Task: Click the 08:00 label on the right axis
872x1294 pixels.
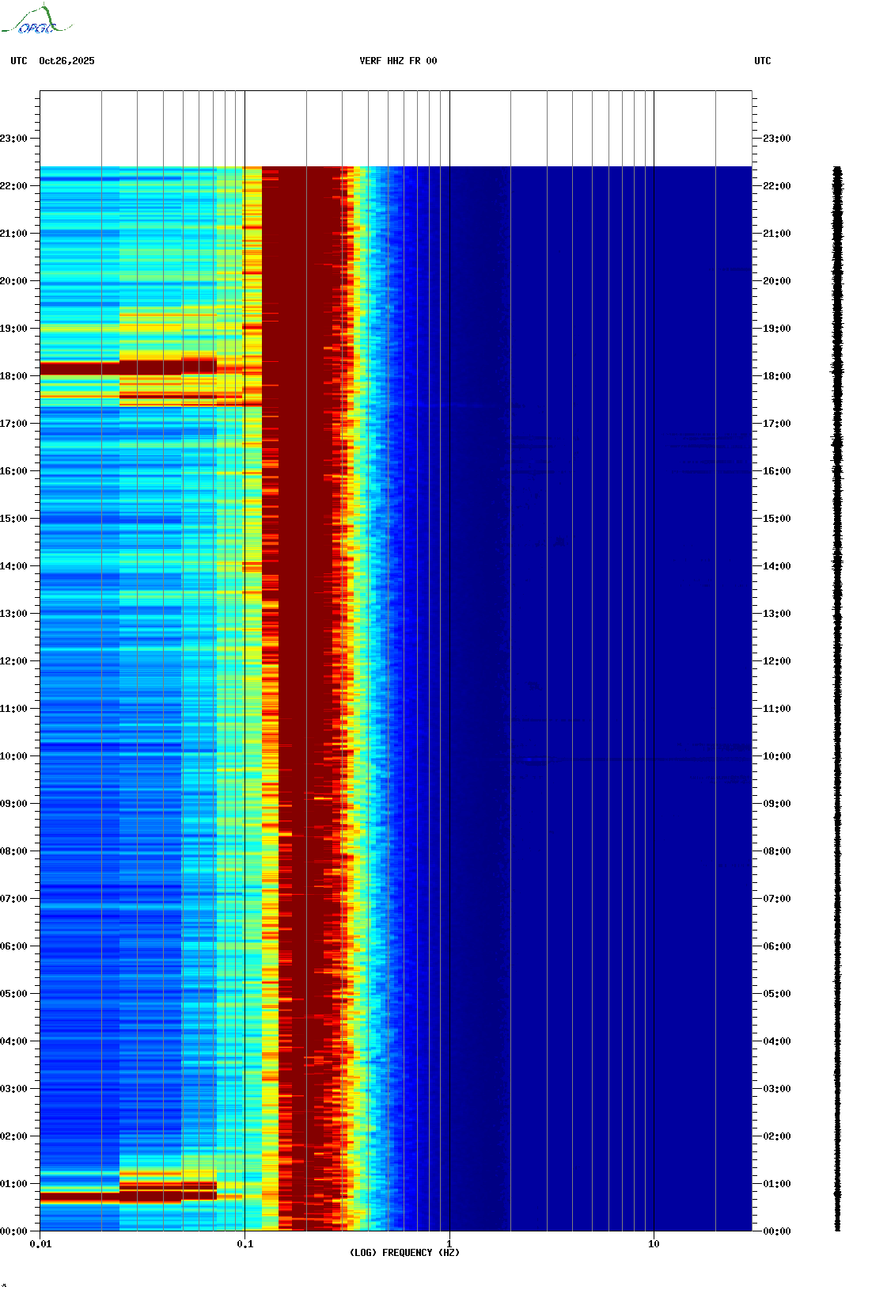Action: (x=777, y=851)
